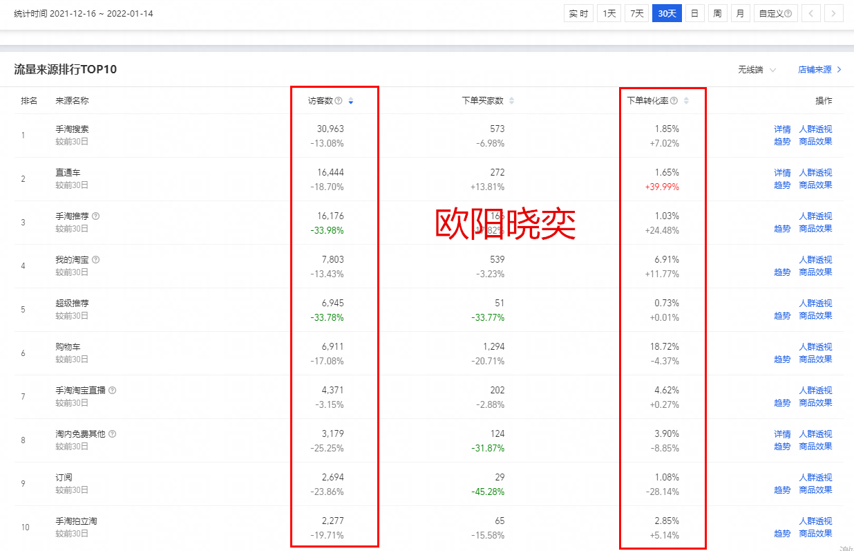This screenshot has height=551, width=854.
Task: Switch to 实时 real-time tab
Action: click(x=579, y=13)
